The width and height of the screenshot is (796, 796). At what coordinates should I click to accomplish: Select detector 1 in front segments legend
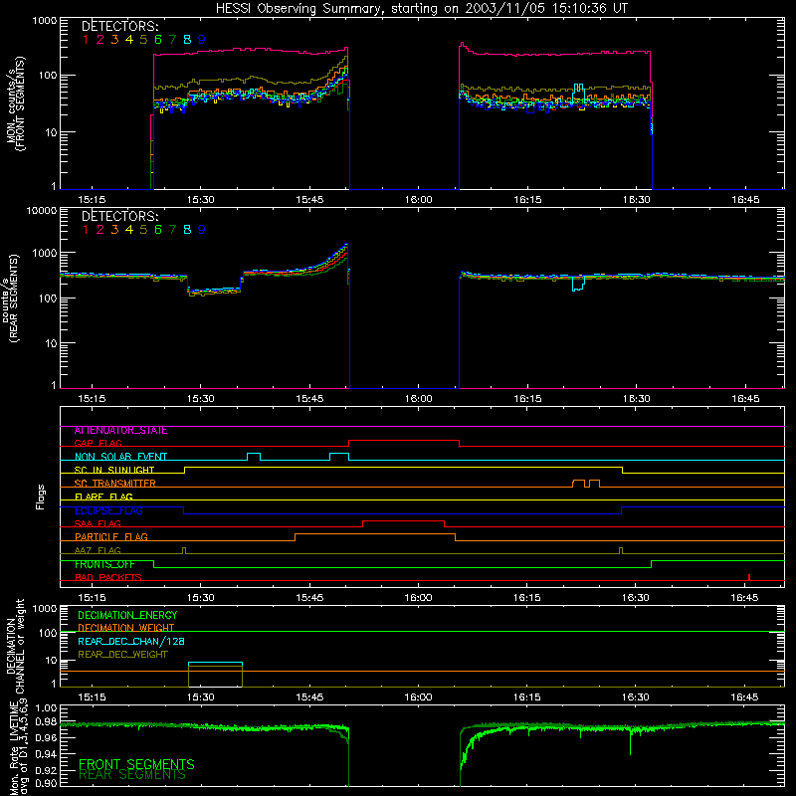coord(86,40)
